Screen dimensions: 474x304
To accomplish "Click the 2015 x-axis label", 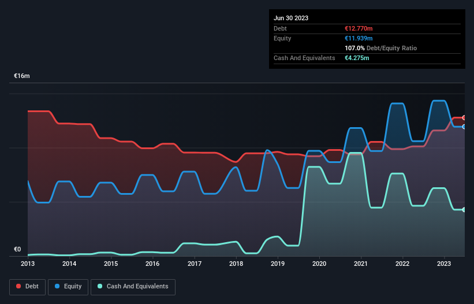I will 111,264.
